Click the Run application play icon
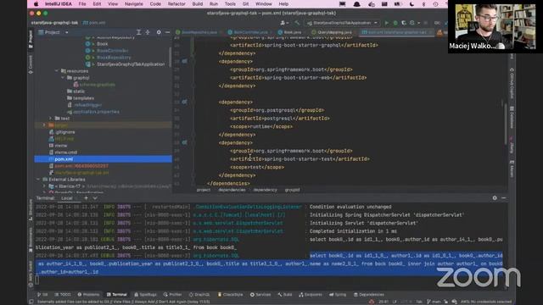The image size is (543, 305). click(x=387, y=23)
